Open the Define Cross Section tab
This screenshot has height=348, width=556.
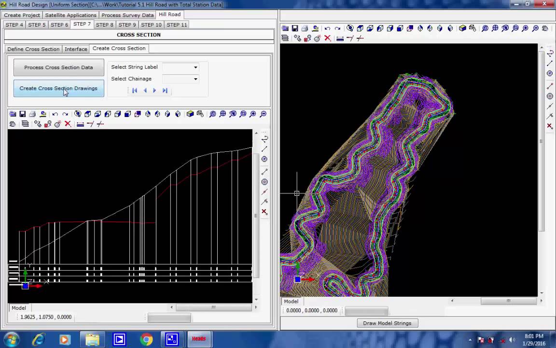[x=33, y=49]
